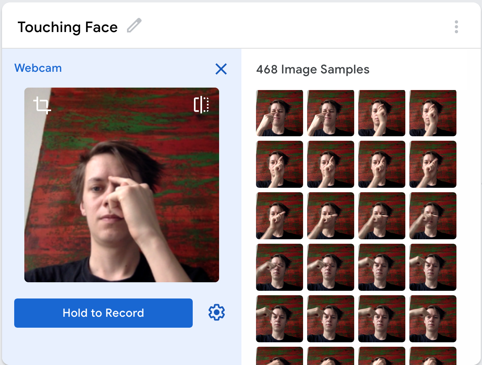Viewport: 482px width, 365px height.
Task: Click the live webcam preview image
Action: pyautogui.click(x=122, y=185)
